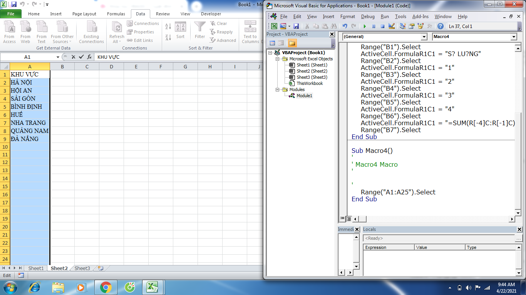Click the ellipsis button in Locals window

click(518, 238)
